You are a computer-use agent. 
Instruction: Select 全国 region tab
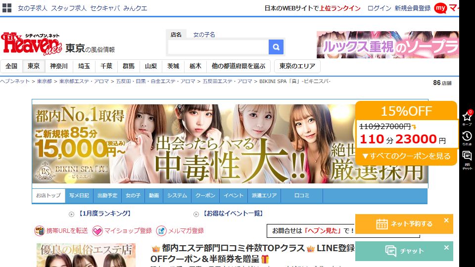coord(11,66)
